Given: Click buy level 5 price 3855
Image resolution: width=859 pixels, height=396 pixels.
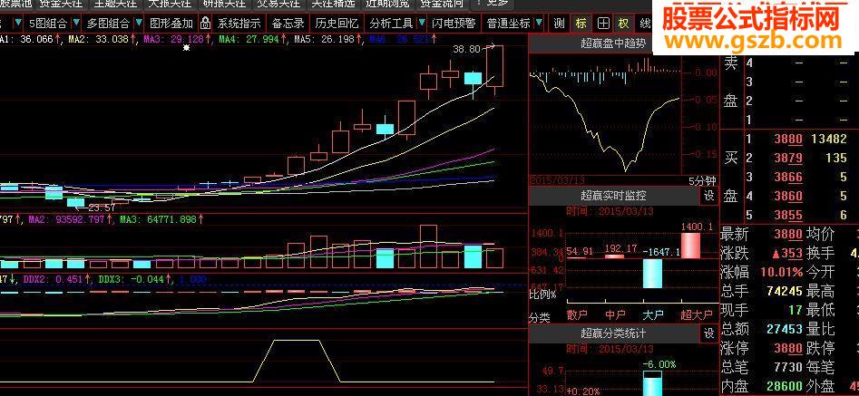Looking at the screenshot, I should (787, 215).
